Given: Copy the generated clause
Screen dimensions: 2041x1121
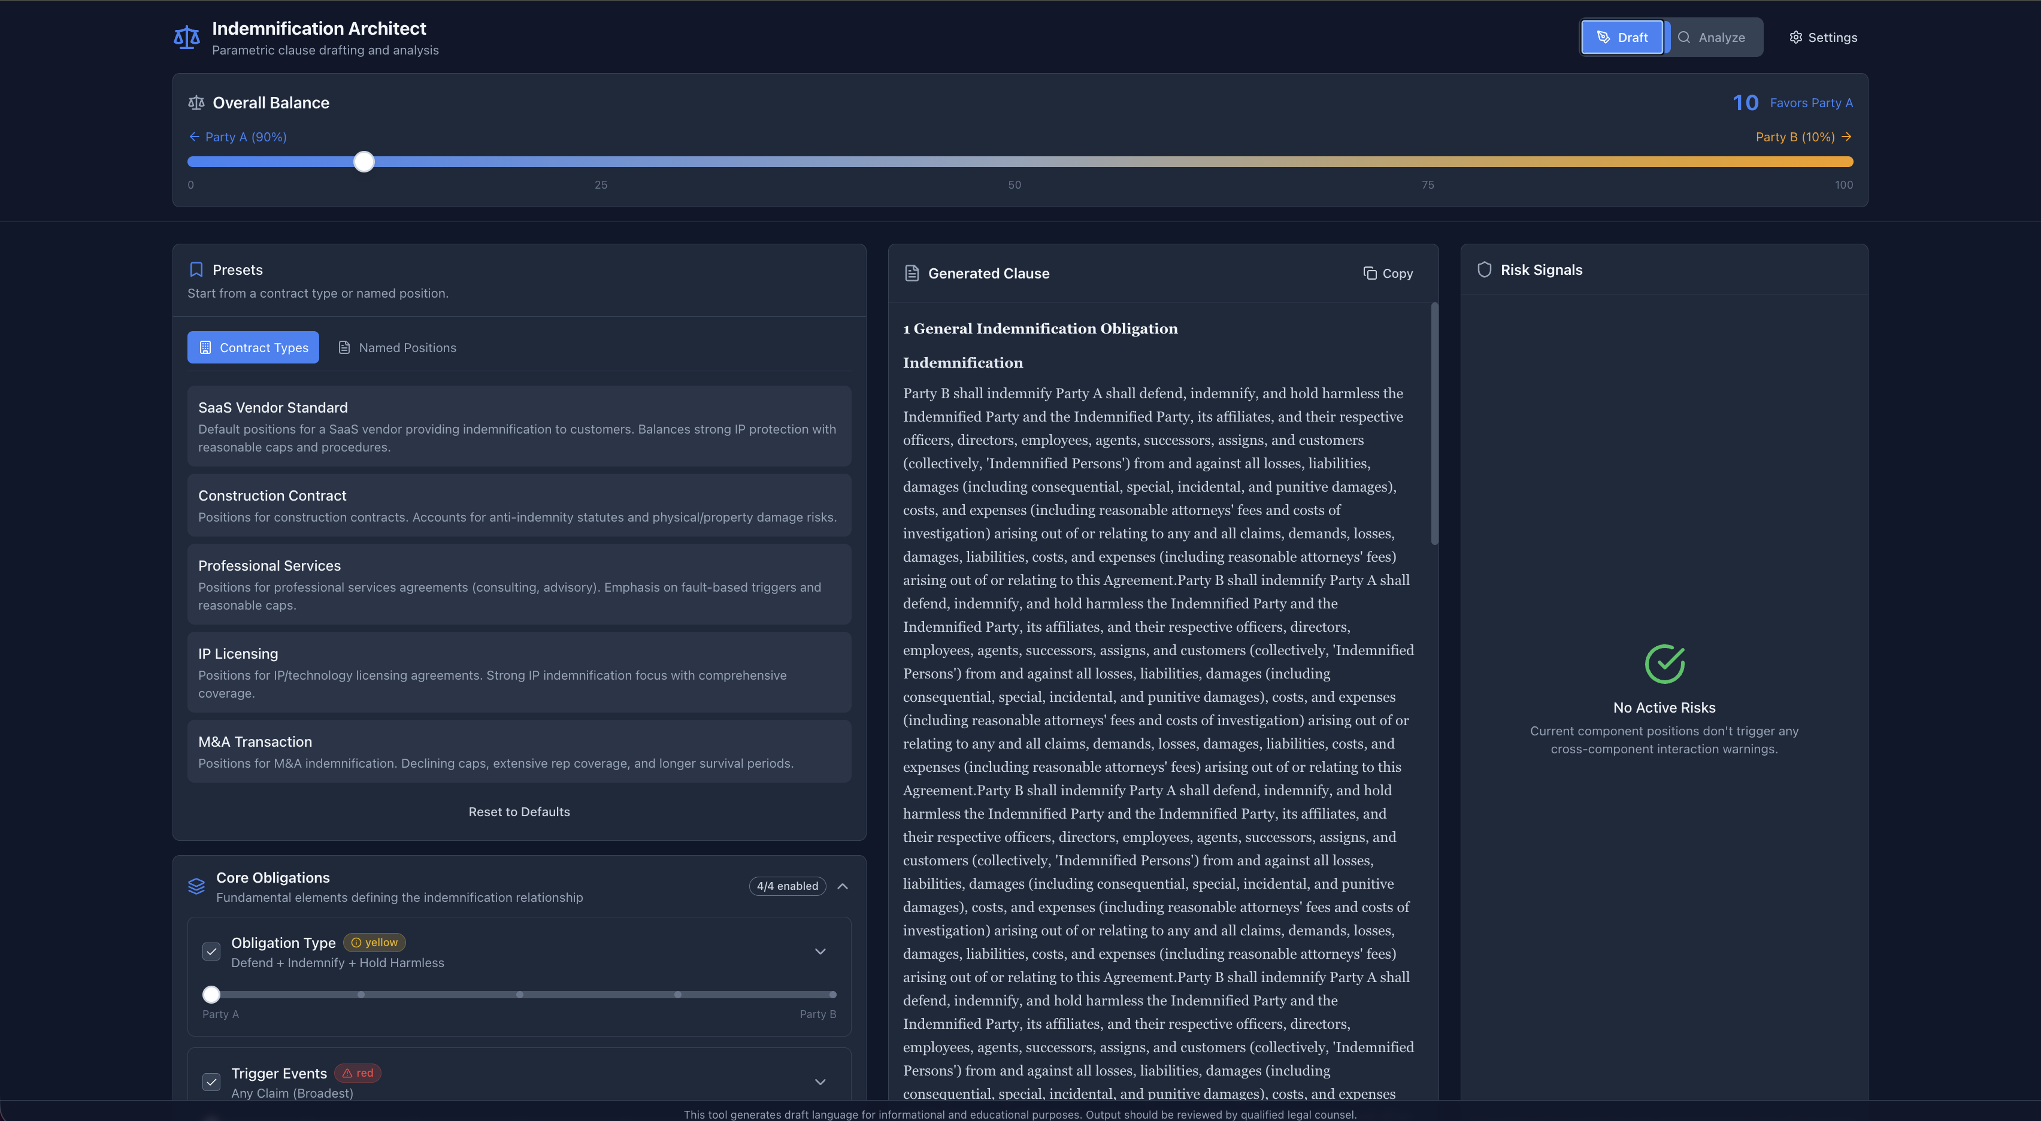Looking at the screenshot, I should tap(1388, 273).
